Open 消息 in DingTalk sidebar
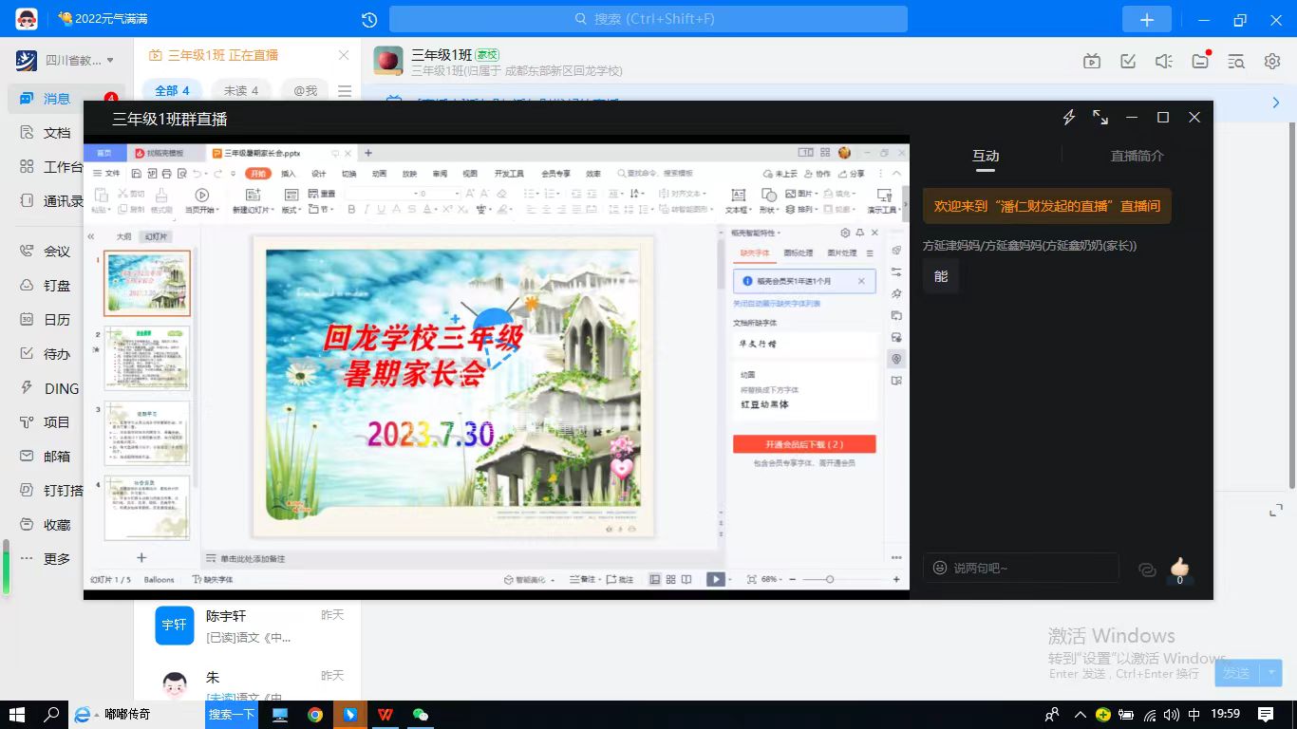This screenshot has height=729, width=1297. [x=57, y=98]
